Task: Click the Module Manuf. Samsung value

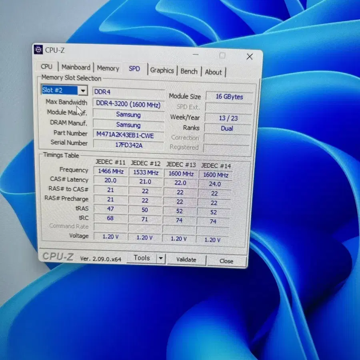Action: point(128,114)
